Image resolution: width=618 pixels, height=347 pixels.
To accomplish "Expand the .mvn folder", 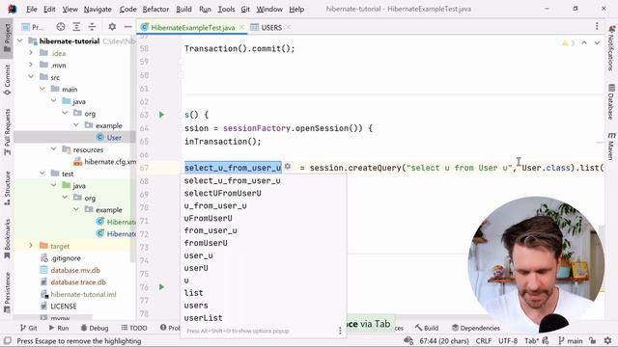I will click(31, 65).
